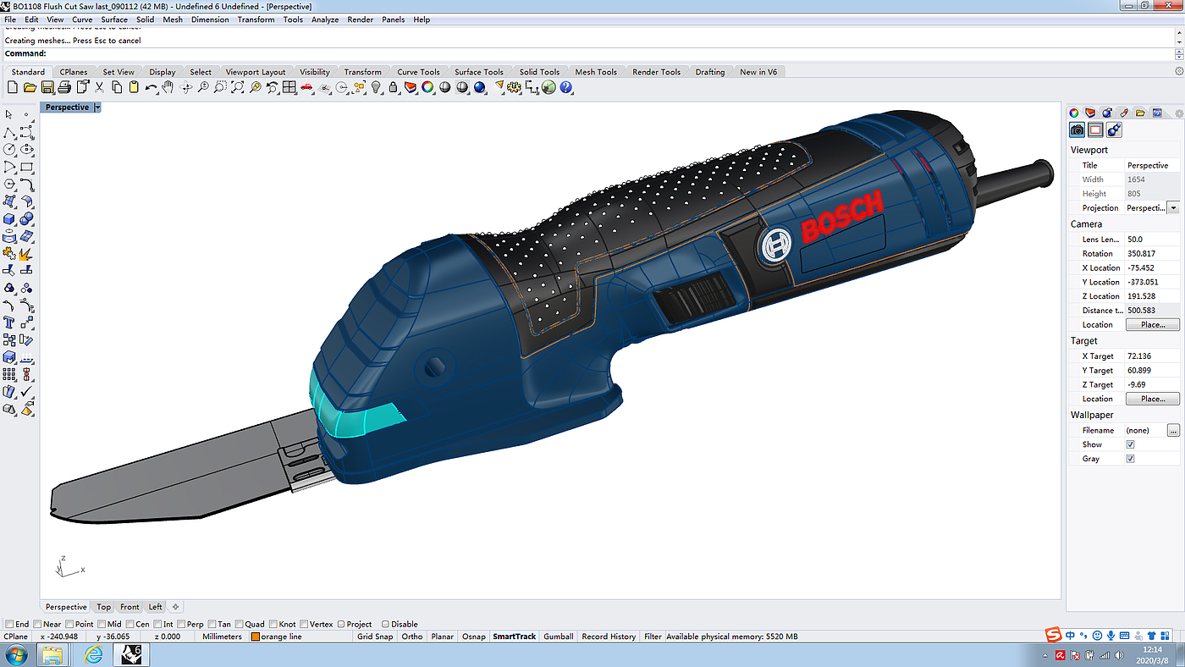This screenshot has height=667, width=1185.
Task: Open the Surface menu
Action: (114, 19)
